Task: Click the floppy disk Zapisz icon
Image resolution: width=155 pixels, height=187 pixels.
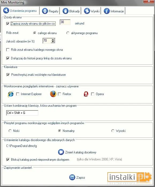Action: click(x=72, y=177)
